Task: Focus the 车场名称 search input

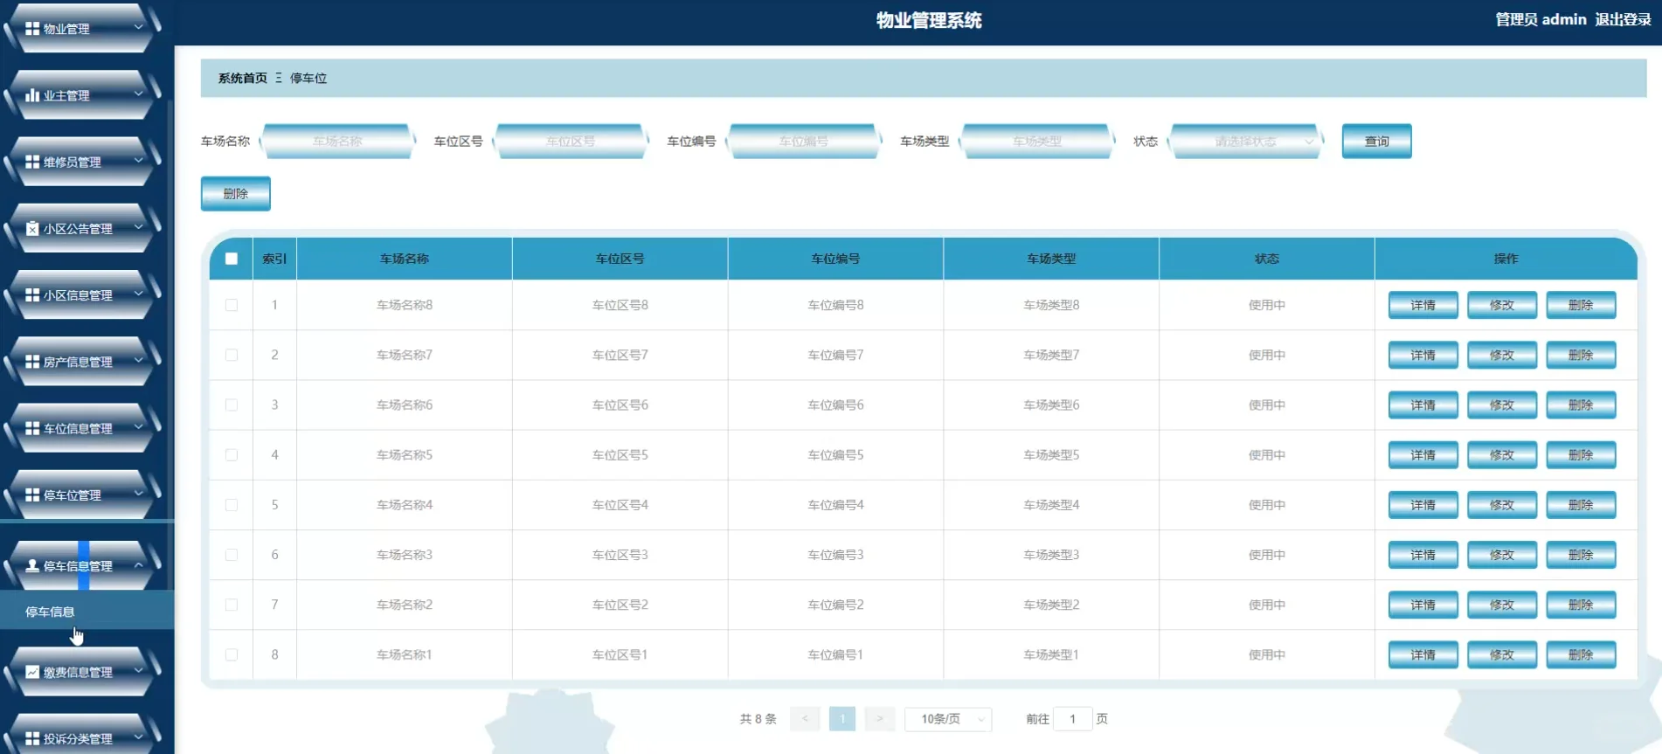Action: (x=337, y=142)
